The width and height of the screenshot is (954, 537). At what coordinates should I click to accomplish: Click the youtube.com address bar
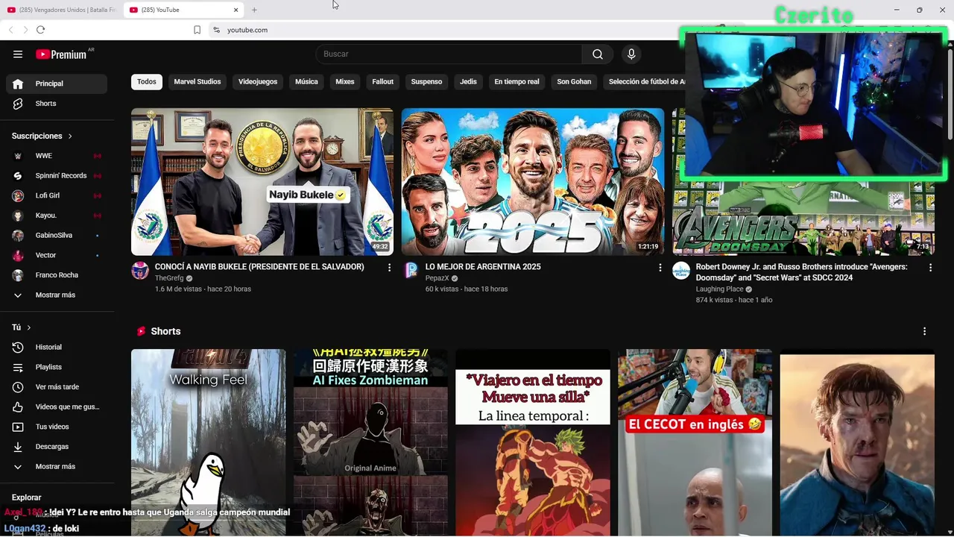point(247,30)
